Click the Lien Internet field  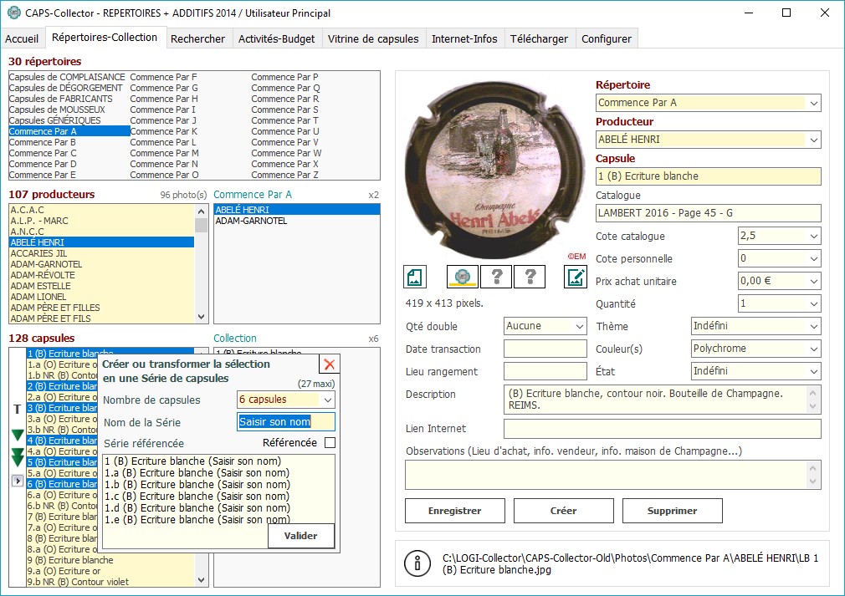pos(663,429)
